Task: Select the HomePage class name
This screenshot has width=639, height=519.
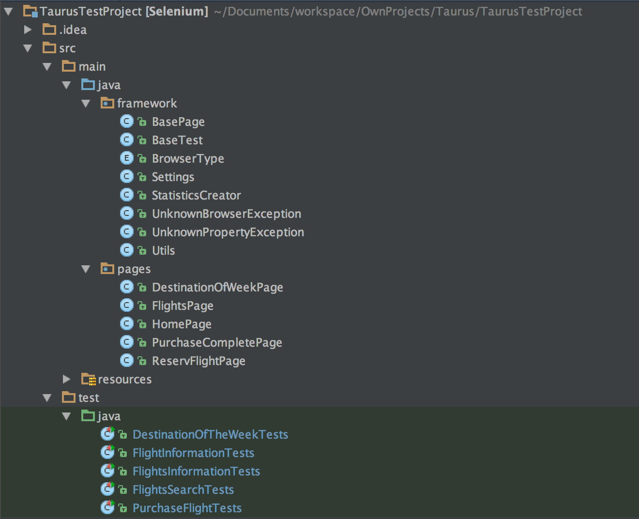Action: (182, 324)
